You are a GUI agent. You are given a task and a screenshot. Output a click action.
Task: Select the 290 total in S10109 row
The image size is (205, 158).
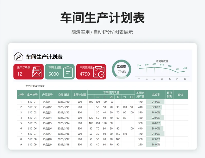[x=140, y=144]
